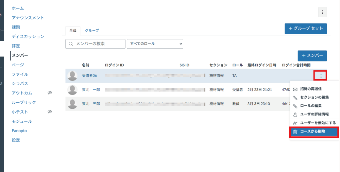This screenshot has height=172, width=340.
Task: Open the すべてのロール role filter dropdown
Action: (155, 44)
